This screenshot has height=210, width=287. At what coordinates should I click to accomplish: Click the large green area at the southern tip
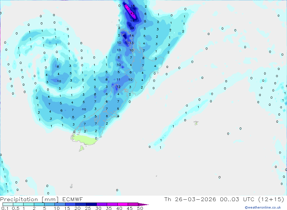tap(85, 140)
